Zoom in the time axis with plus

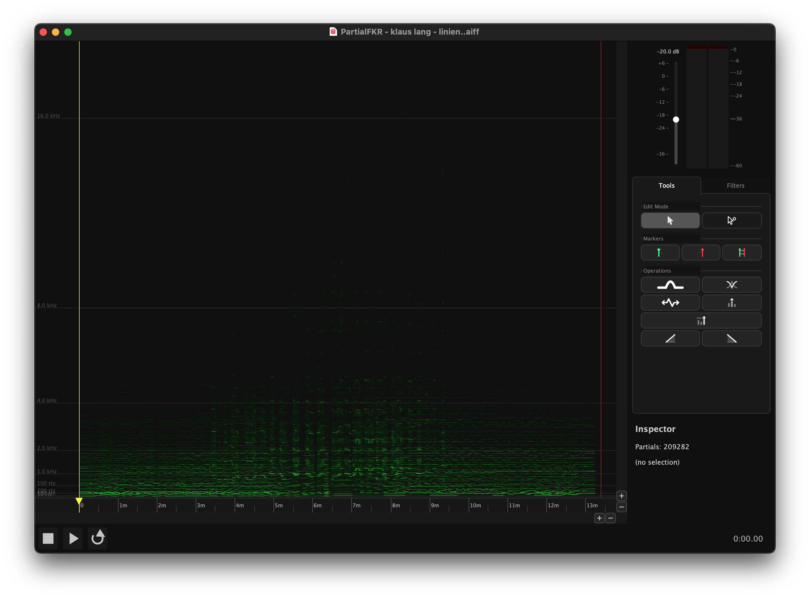(599, 518)
